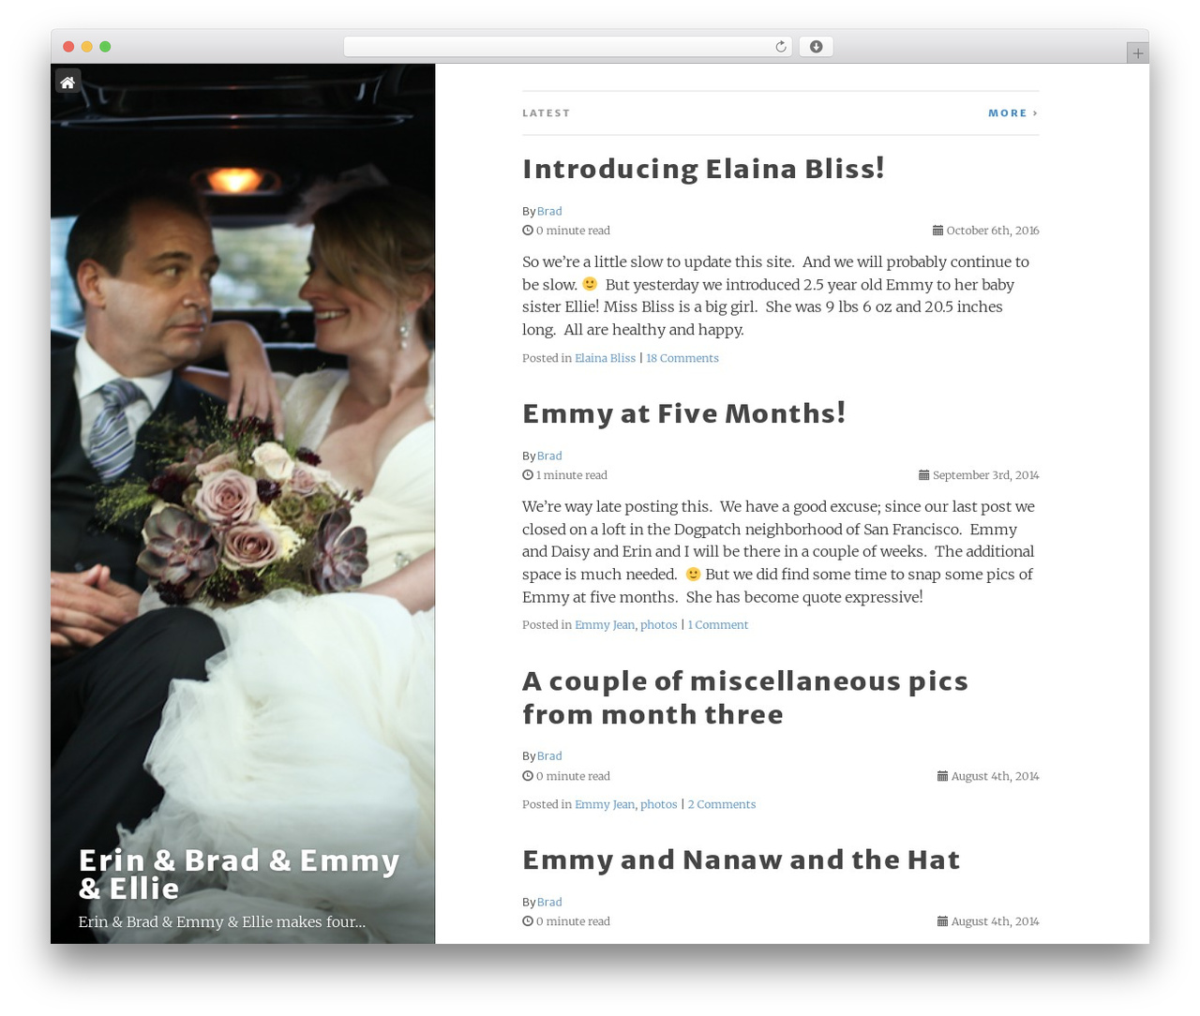This screenshot has width=1200, height=1016.
Task: Open a new browser tab with the plus icon
Action: click(x=1137, y=53)
